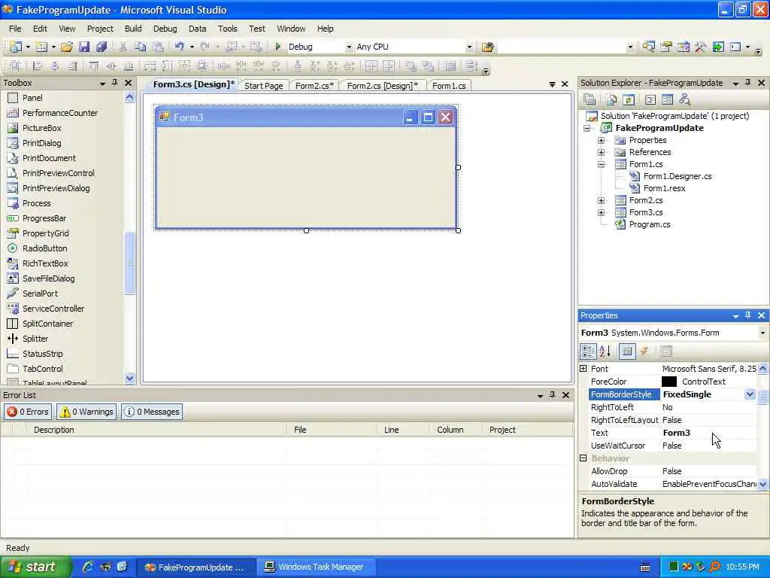Collapse the Behavior property category
Image resolution: width=770 pixels, height=578 pixels.
coord(584,458)
